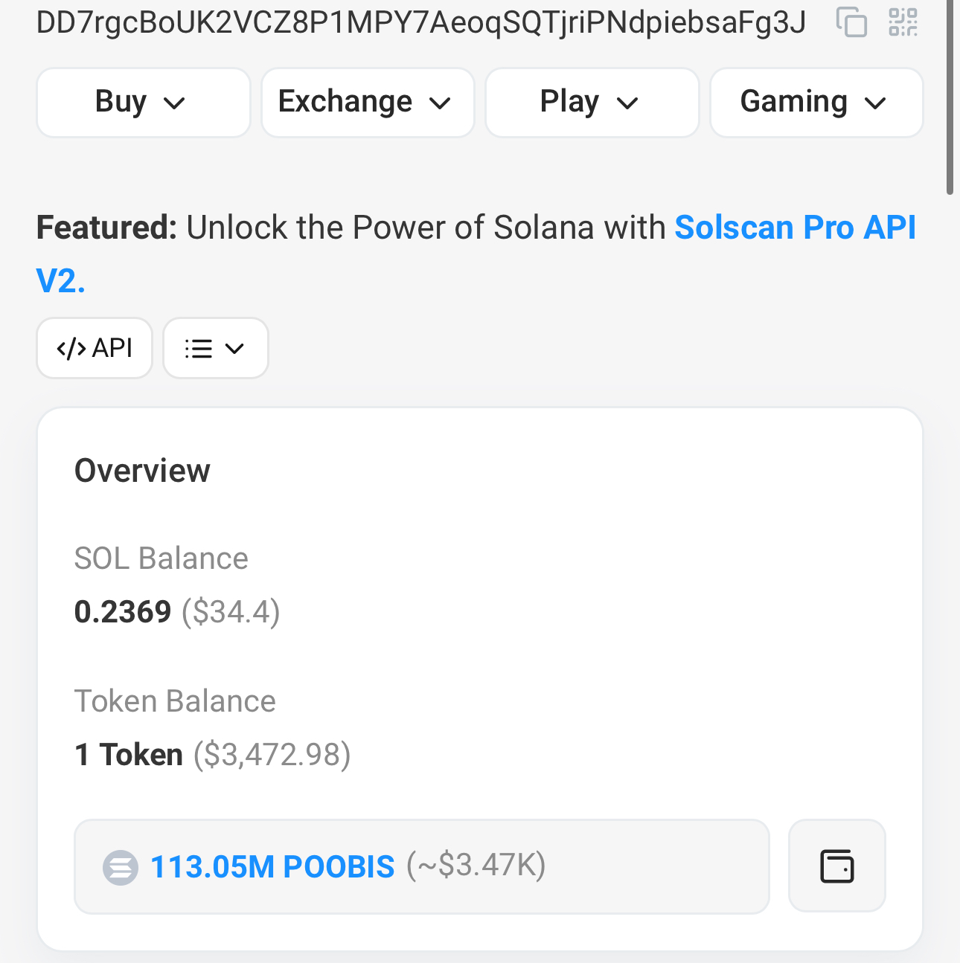The height and width of the screenshot is (963, 960).
Task: Select the wallet address text
Action: 420,22
